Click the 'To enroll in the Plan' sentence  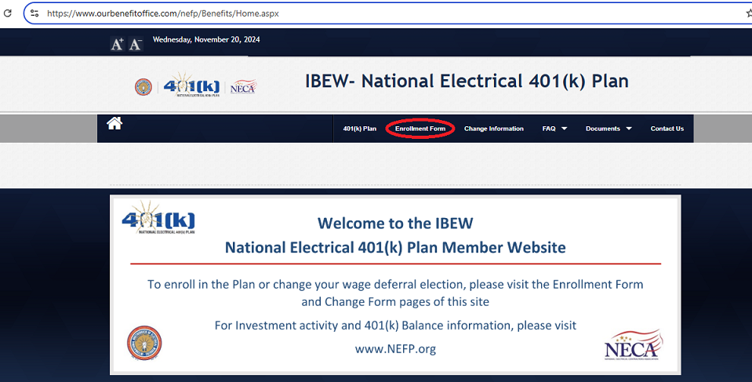coord(395,285)
